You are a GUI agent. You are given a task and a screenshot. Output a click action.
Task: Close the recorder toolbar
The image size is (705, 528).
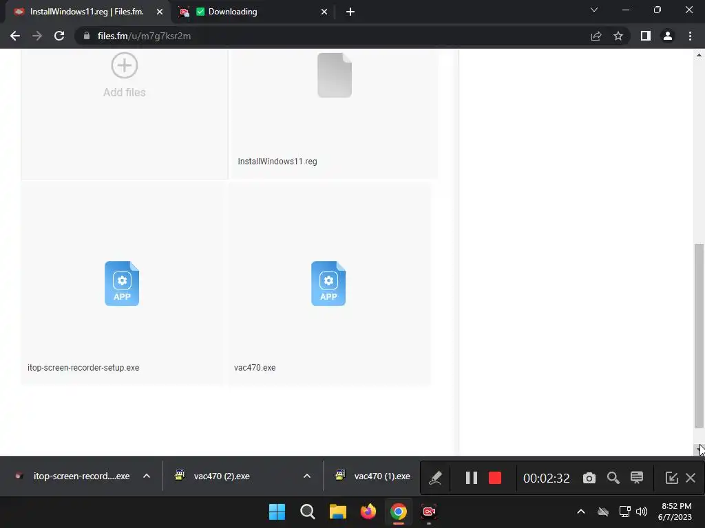click(691, 478)
